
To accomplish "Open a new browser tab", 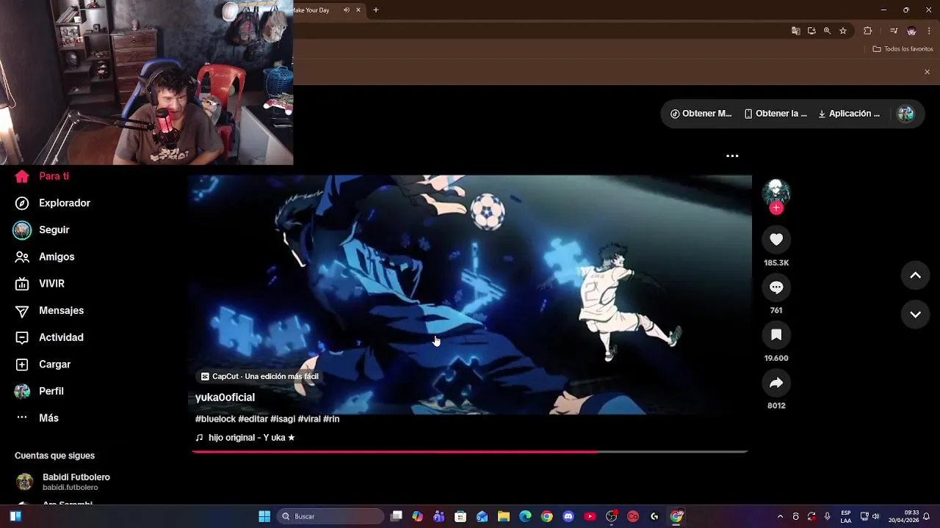I will pos(376,10).
